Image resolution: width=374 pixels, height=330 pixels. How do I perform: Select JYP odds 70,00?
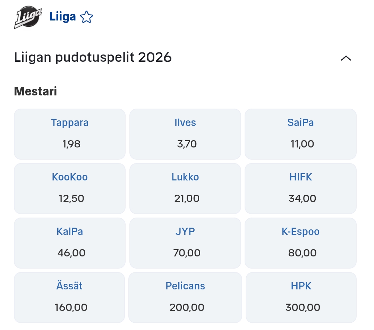185,243
